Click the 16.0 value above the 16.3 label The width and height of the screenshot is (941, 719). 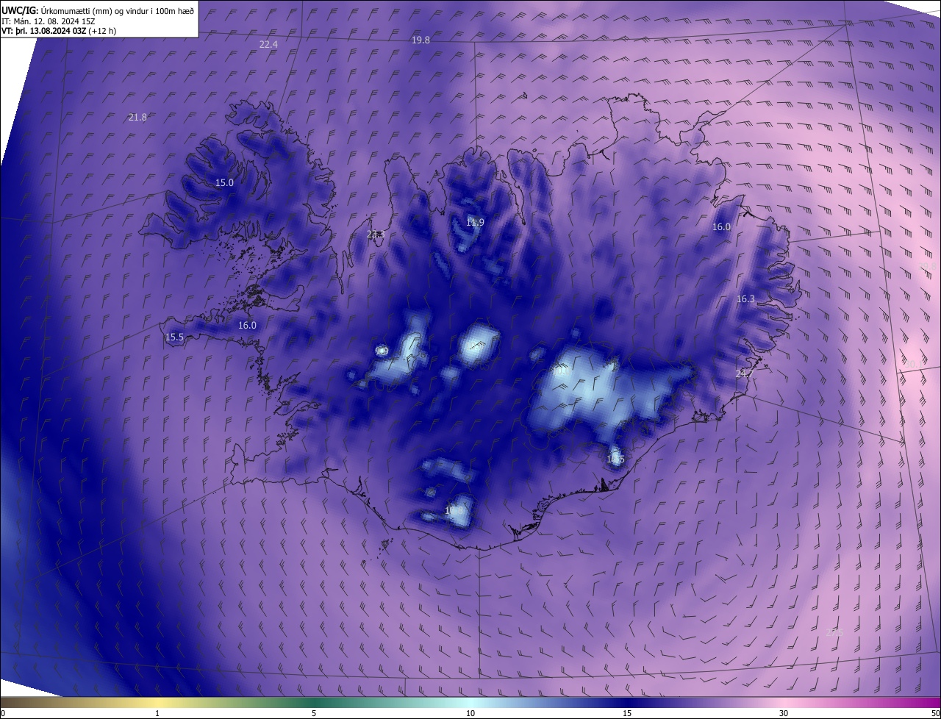[x=722, y=227]
